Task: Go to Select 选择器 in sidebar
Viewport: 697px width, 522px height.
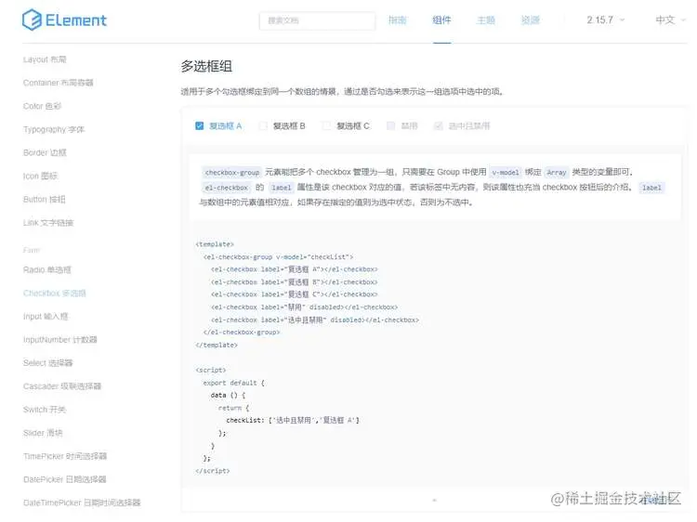Action: 47,363
